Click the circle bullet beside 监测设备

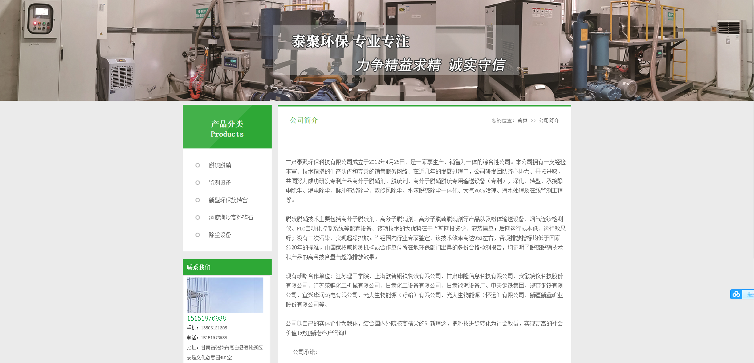[198, 182]
